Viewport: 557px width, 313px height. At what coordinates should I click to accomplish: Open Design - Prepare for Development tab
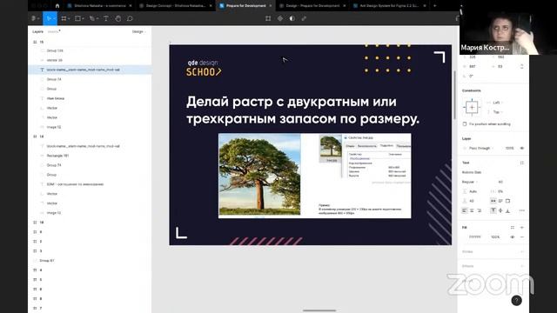point(312,6)
